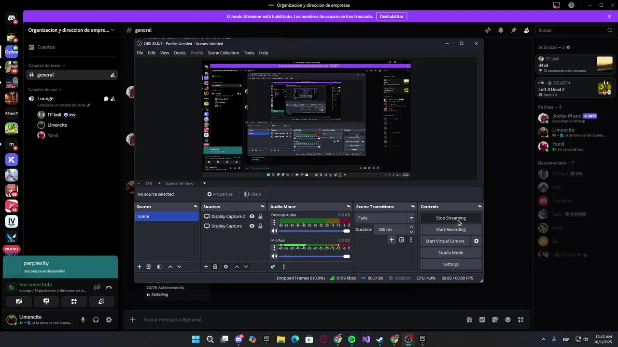
Task: Open Mic/Aux three-dot options
Action: tap(274, 247)
